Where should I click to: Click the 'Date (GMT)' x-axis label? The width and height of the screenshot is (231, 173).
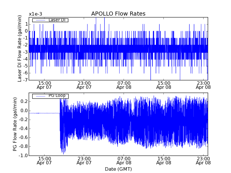coord(118,169)
